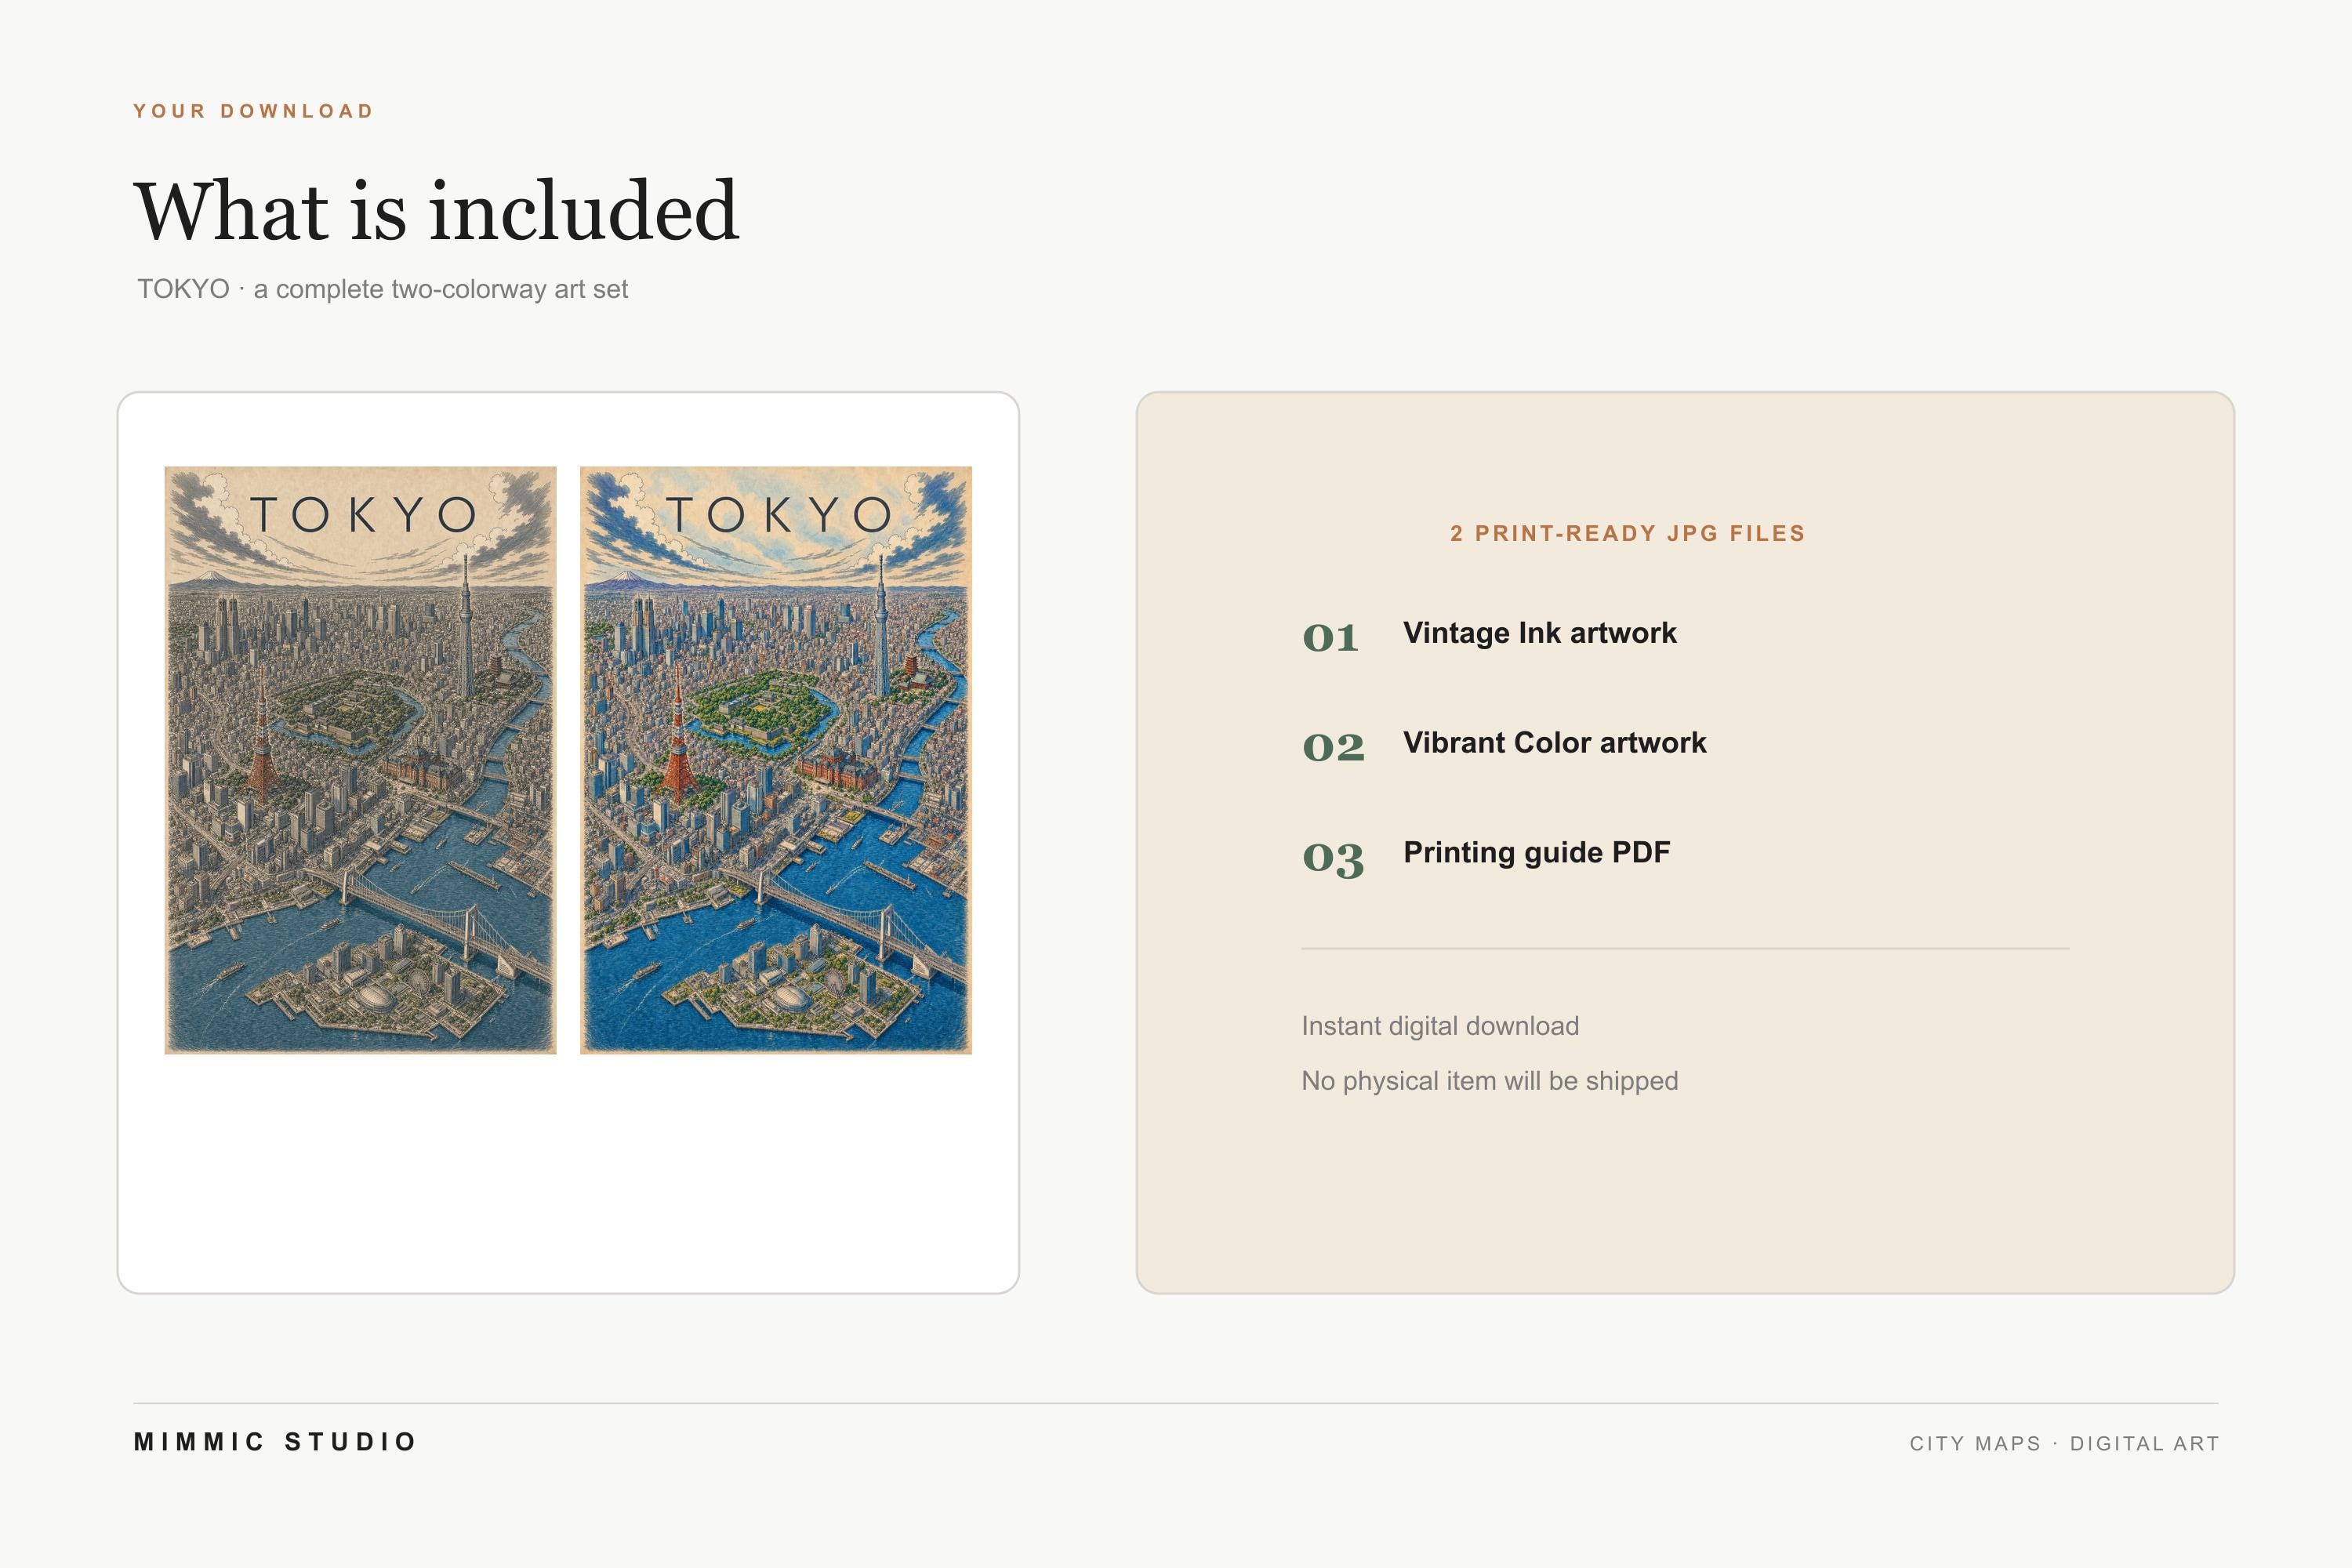Click the What is included heading
The height and width of the screenshot is (1568, 2352).
pos(436,211)
